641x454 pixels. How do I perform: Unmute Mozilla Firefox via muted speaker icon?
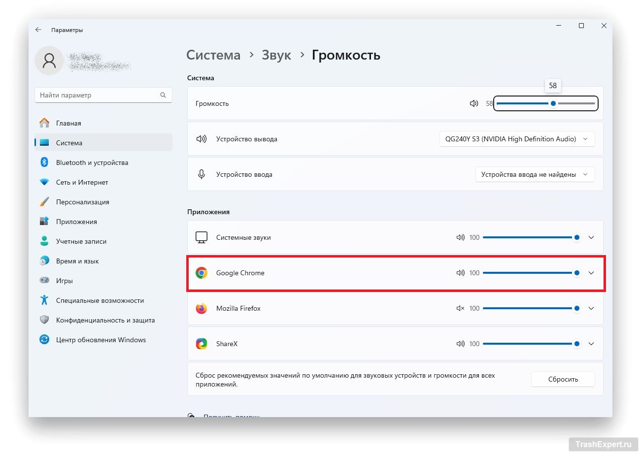click(461, 308)
